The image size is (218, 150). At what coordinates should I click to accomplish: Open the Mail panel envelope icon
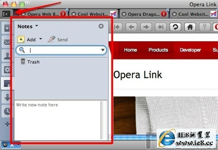pyautogui.click(x=7, y=42)
